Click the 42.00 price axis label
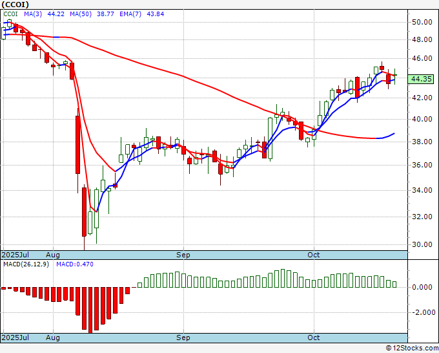Viewport: 439px width, 353px height. (x=422, y=98)
